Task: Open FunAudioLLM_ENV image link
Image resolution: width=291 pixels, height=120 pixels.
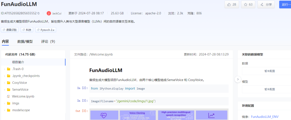Action: (x=265, y=117)
